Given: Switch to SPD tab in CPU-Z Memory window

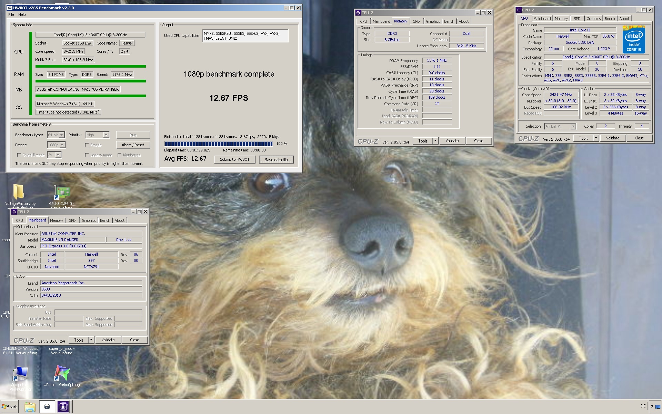Looking at the screenshot, I should [417, 21].
